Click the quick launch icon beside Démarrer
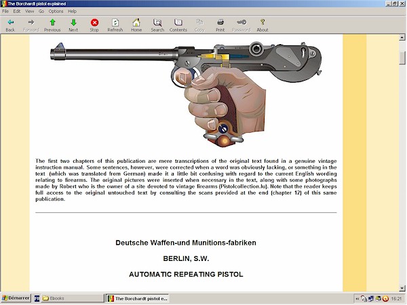Image resolution: width=407 pixels, height=305 pixels. [37, 298]
